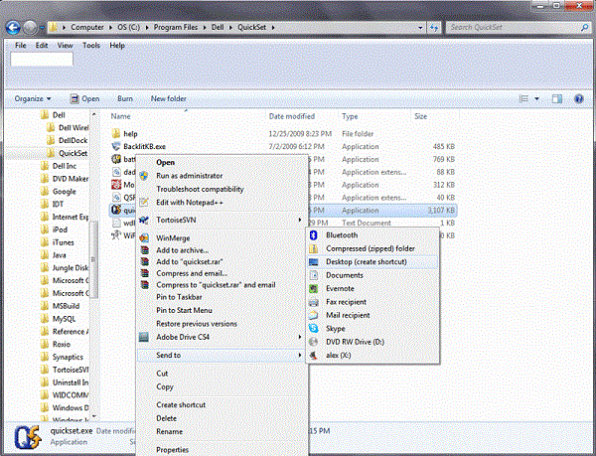Select the iTunes folder in navigation tree

tap(65, 241)
